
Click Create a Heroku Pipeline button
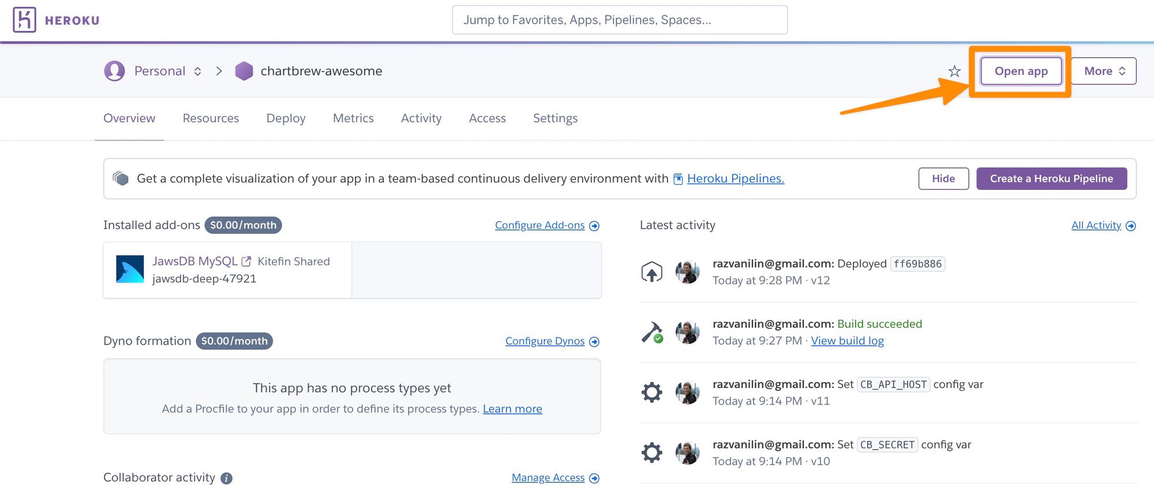[x=1051, y=179]
